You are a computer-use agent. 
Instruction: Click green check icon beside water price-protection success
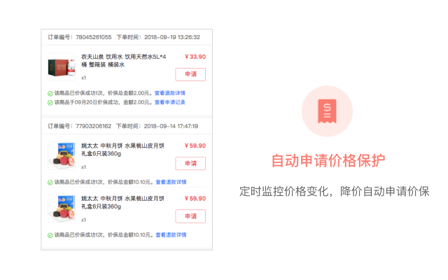[50, 92]
